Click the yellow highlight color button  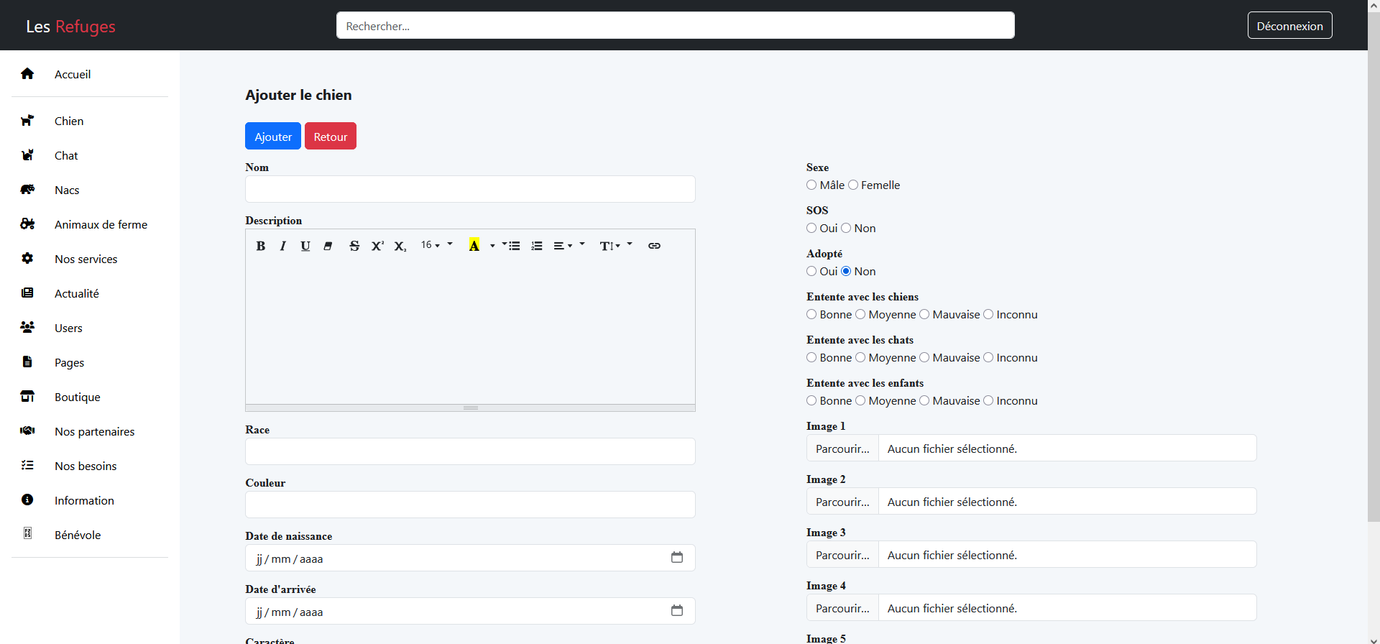474,246
